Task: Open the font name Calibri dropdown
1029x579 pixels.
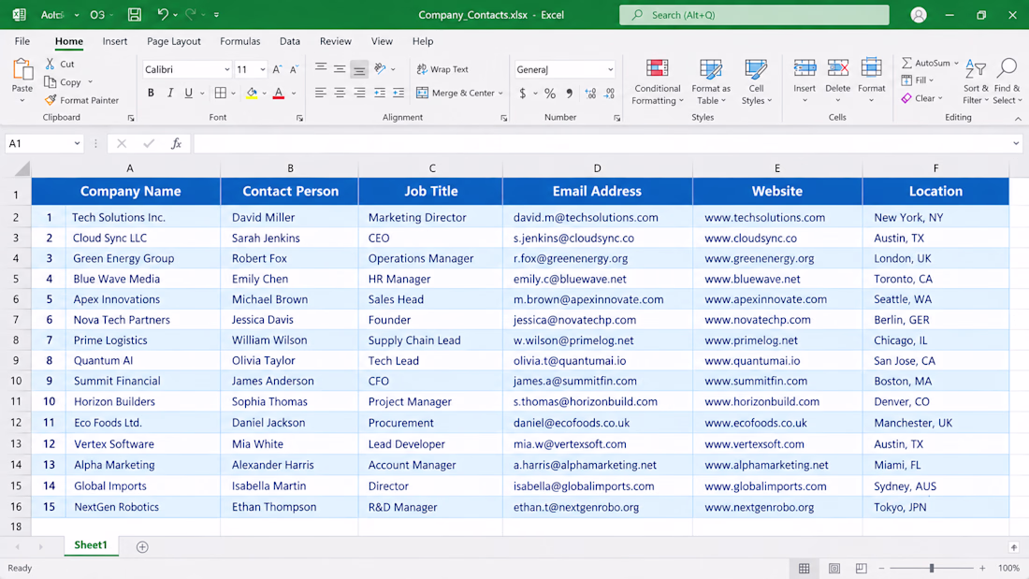Action: tap(226, 69)
